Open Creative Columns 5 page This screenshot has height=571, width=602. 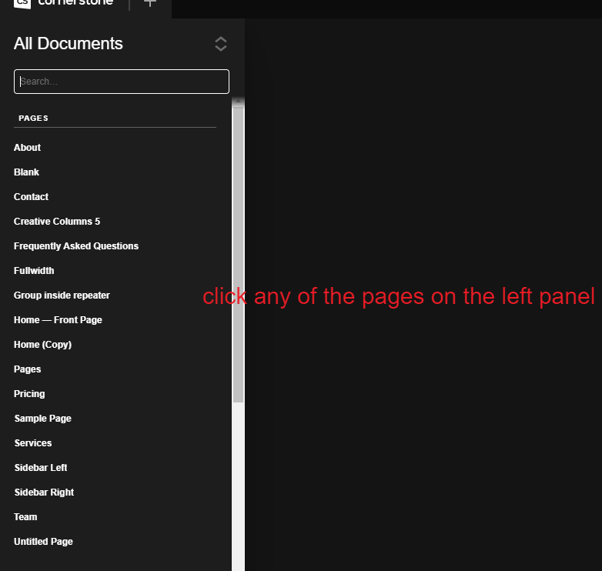click(x=57, y=222)
